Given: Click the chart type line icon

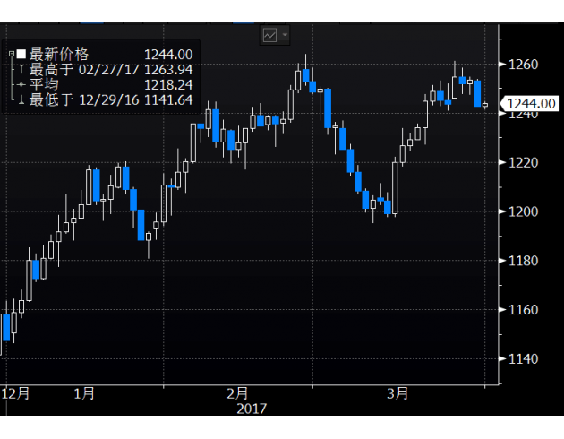Looking at the screenshot, I should click(x=269, y=35).
